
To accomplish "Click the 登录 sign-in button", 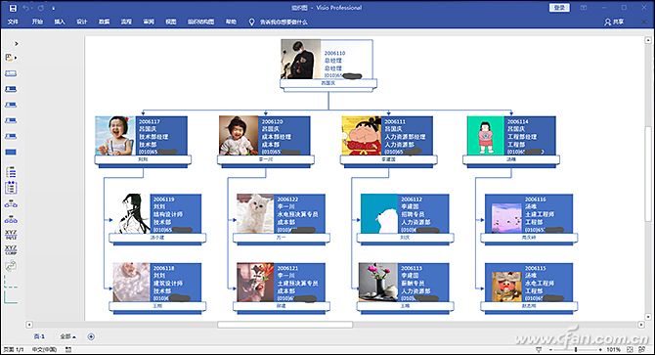I will [559, 8].
